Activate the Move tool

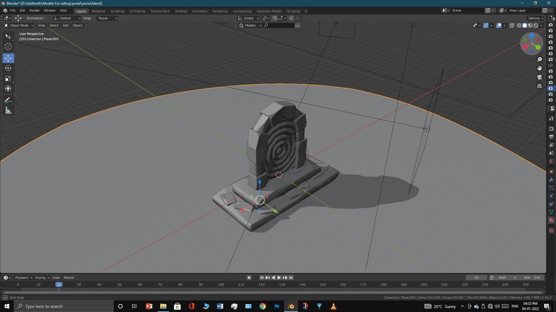8,58
